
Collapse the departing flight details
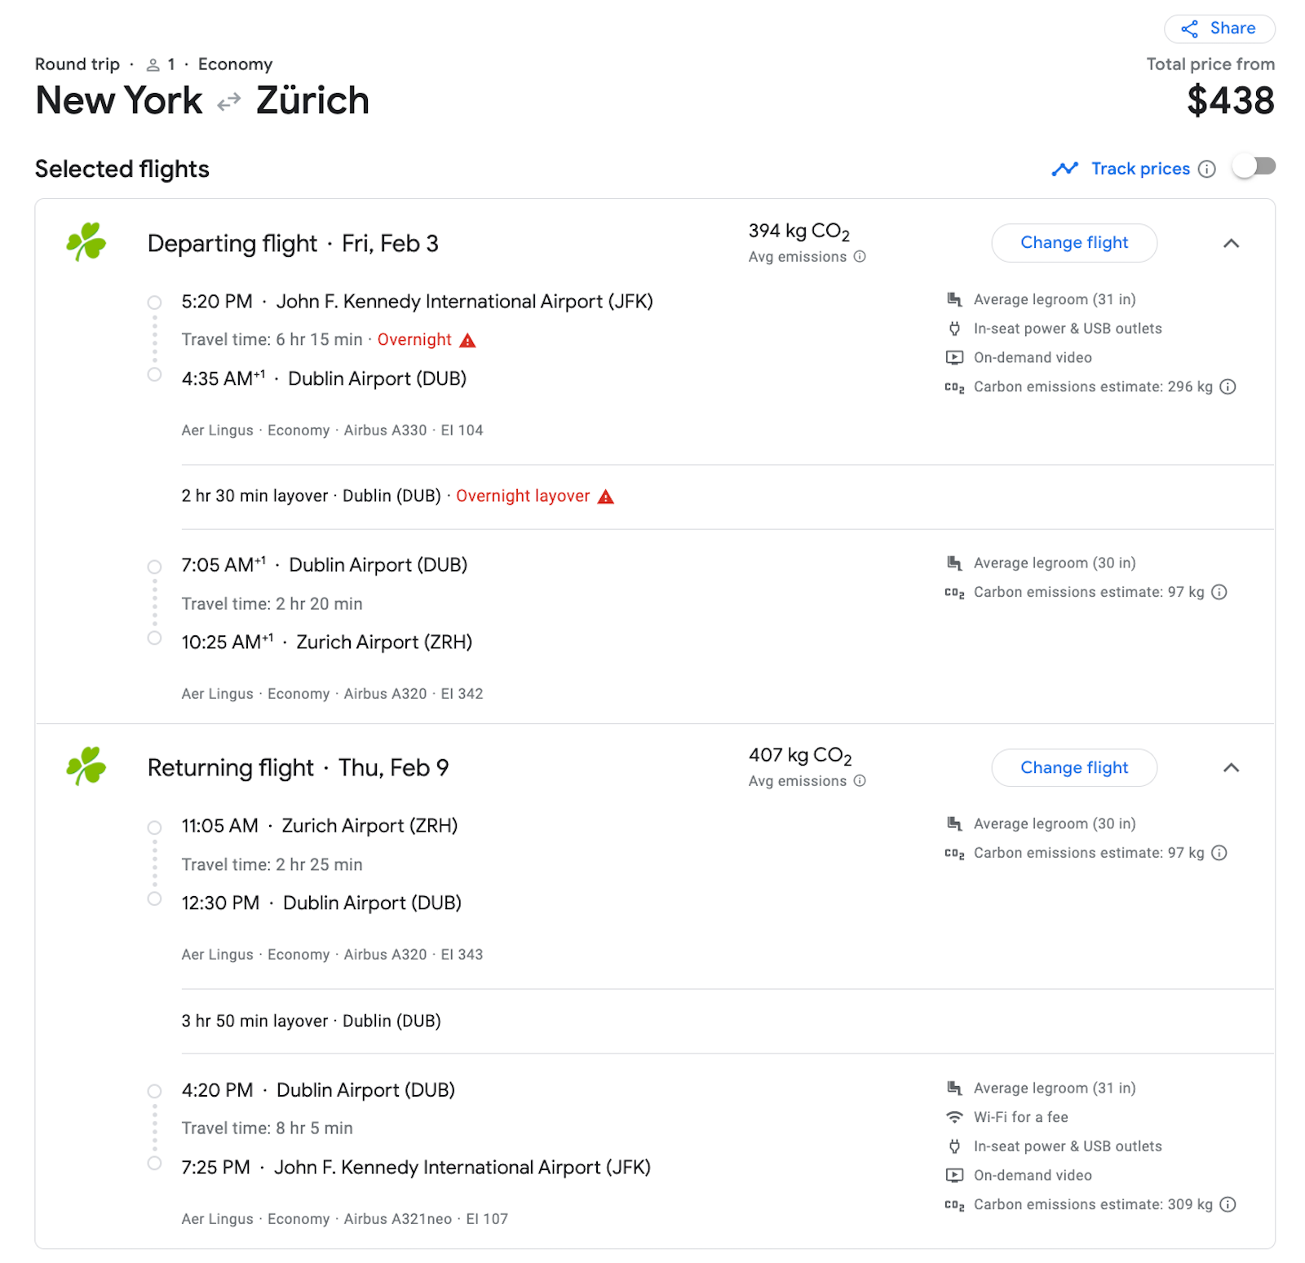click(x=1231, y=243)
